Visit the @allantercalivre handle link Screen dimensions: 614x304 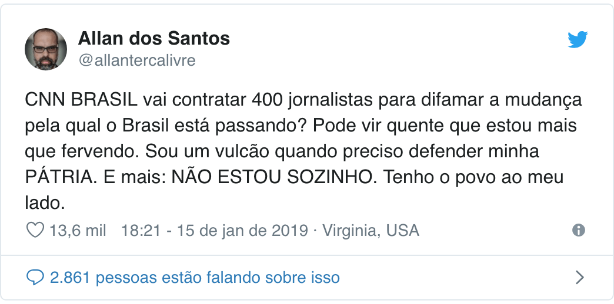(x=136, y=60)
